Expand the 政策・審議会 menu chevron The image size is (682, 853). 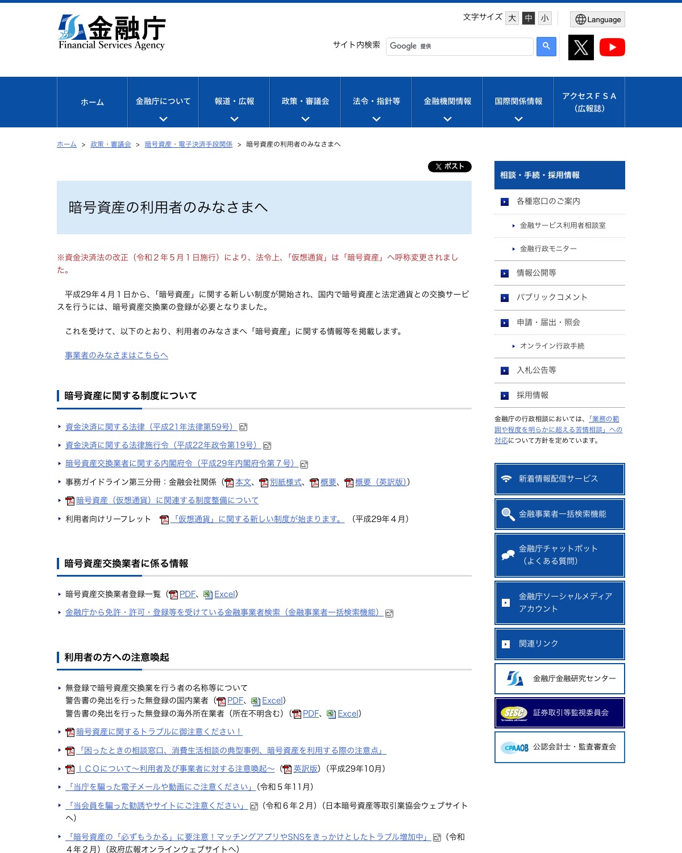coord(305,119)
